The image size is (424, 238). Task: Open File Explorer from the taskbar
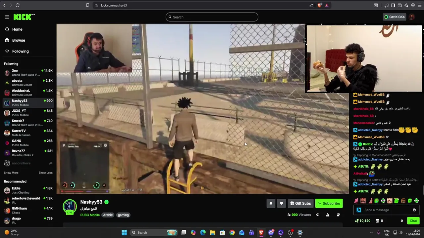coord(213,233)
